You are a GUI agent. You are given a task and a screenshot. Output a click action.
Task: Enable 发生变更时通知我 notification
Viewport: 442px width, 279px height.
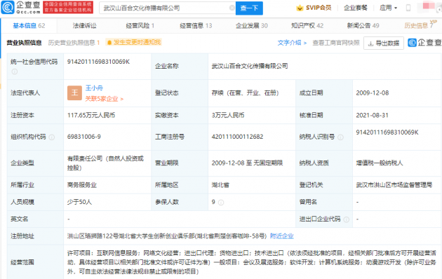134,42
